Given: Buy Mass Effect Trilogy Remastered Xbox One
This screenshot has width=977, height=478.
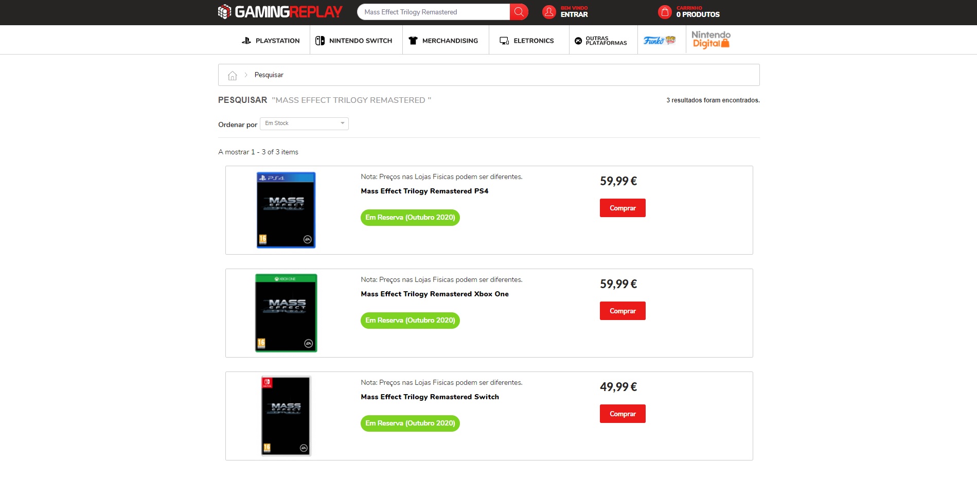Looking at the screenshot, I should pos(623,311).
